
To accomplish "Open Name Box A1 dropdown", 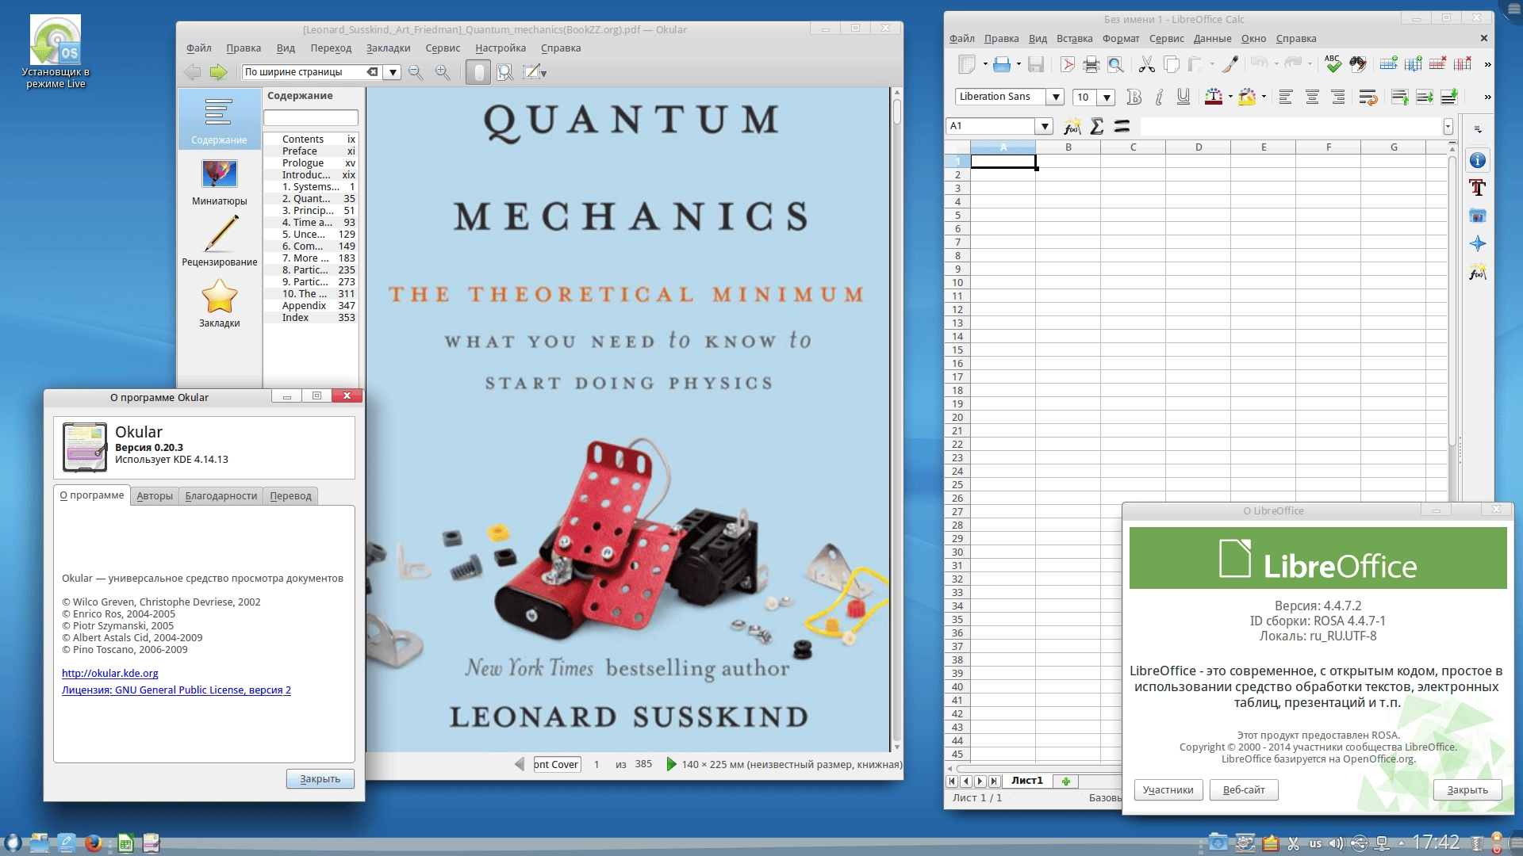I will (x=1045, y=126).
